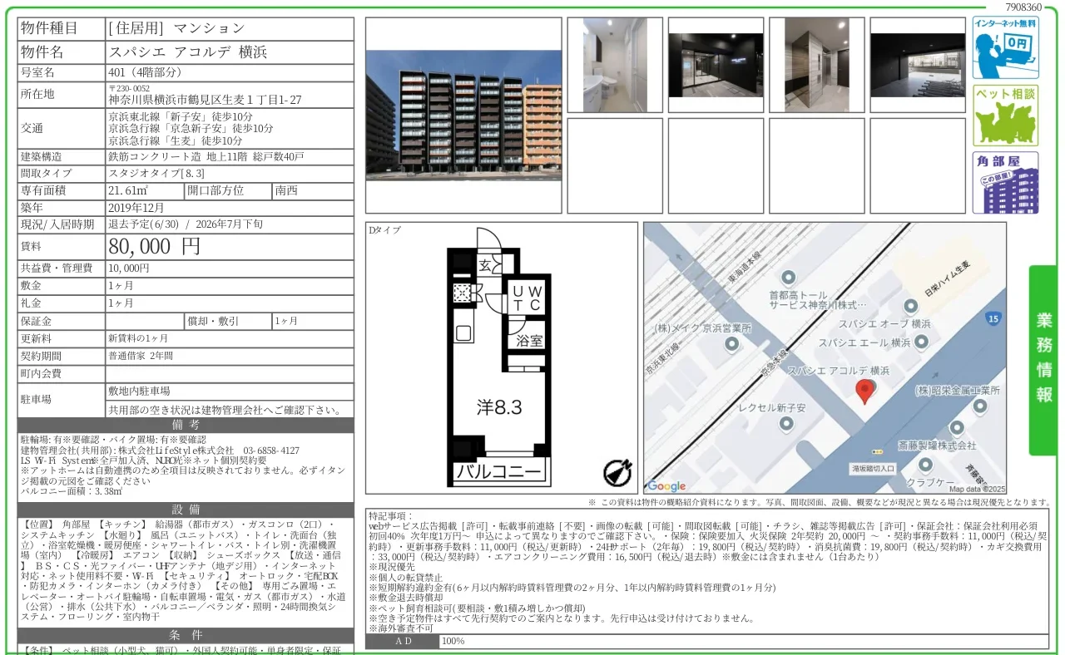Click the listing ID 7908360
1065x655 pixels.
pyautogui.click(x=1023, y=7)
